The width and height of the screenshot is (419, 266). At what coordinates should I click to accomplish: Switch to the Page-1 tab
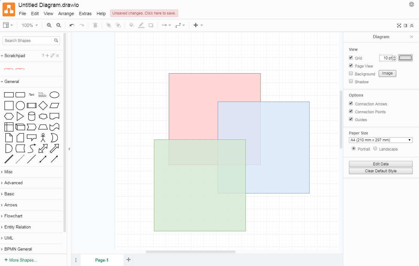coord(102,260)
